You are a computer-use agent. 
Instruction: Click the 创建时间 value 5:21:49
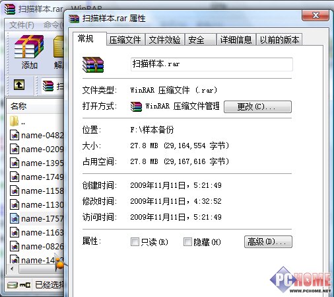pos(207,185)
